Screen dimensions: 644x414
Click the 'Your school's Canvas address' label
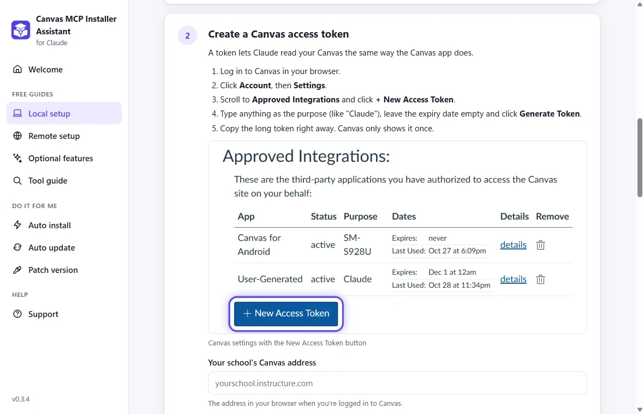(x=261, y=363)
